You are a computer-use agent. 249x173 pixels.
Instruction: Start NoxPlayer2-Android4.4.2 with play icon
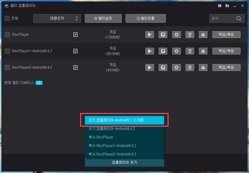pyautogui.click(x=149, y=68)
